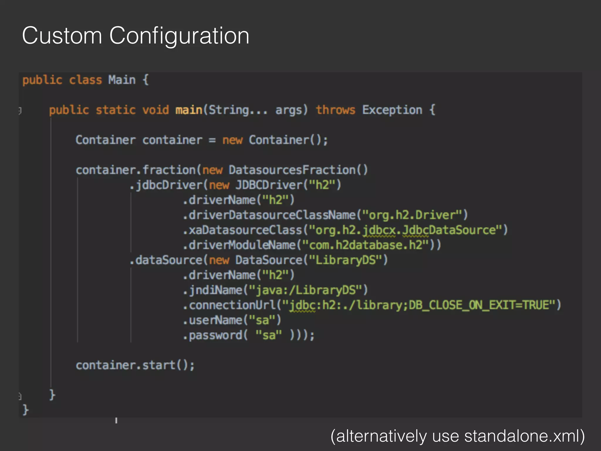Click the '.password( "sa" )));' line
The height and width of the screenshot is (451, 601).
pyautogui.click(x=249, y=335)
